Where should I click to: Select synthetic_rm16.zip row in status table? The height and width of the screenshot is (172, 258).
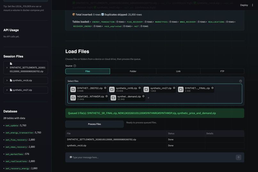pyautogui.click(x=155, y=145)
